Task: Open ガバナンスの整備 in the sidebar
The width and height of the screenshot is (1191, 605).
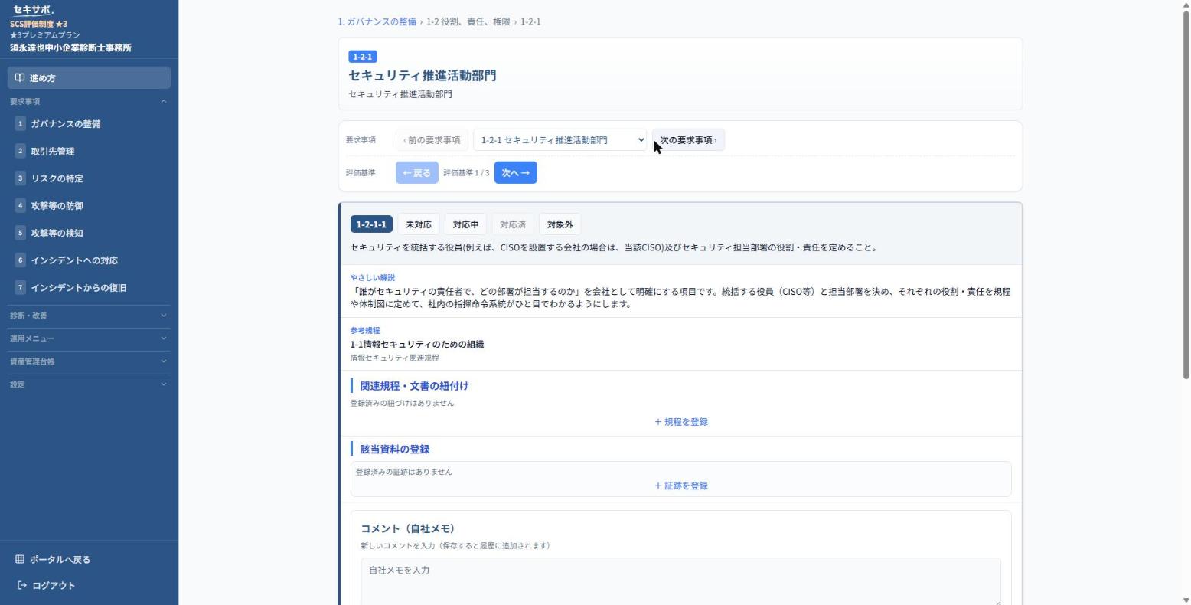Action: pyautogui.click(x=89, y=123)
